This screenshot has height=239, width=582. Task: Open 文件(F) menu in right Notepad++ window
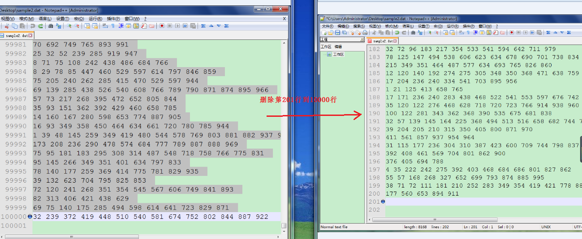[x=328, y=26]
